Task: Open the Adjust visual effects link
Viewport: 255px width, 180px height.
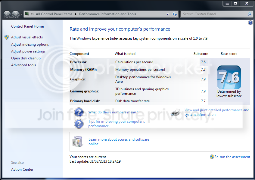Action: pos(27,37)
